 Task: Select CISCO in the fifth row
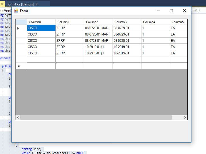click(41, 53)
